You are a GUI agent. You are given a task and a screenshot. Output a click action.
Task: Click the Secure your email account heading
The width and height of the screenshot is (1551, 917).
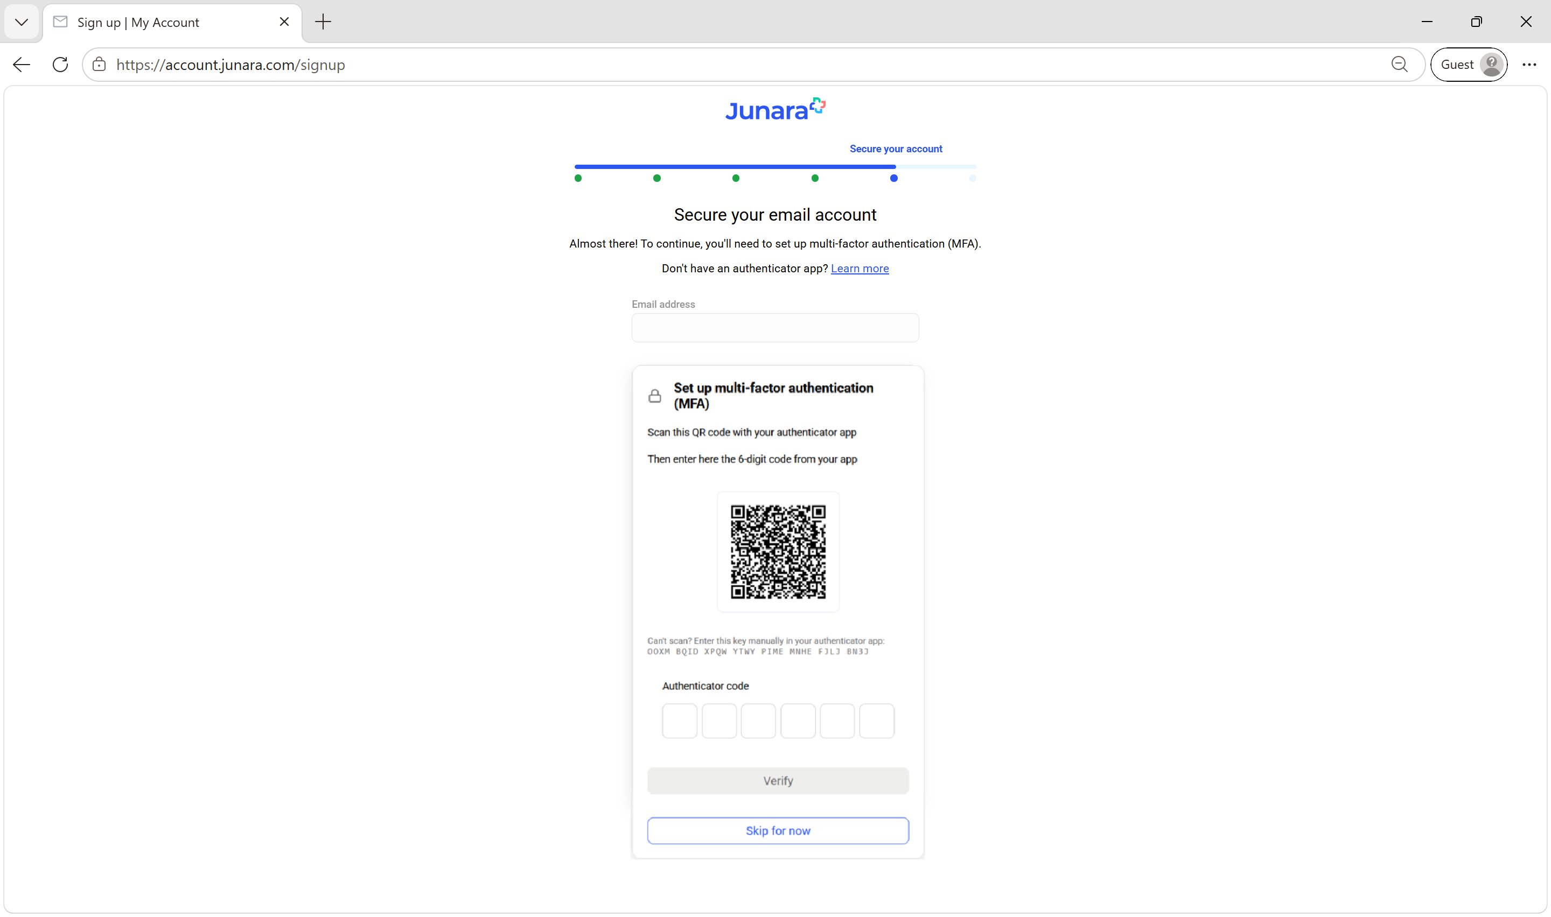point(775,214)
